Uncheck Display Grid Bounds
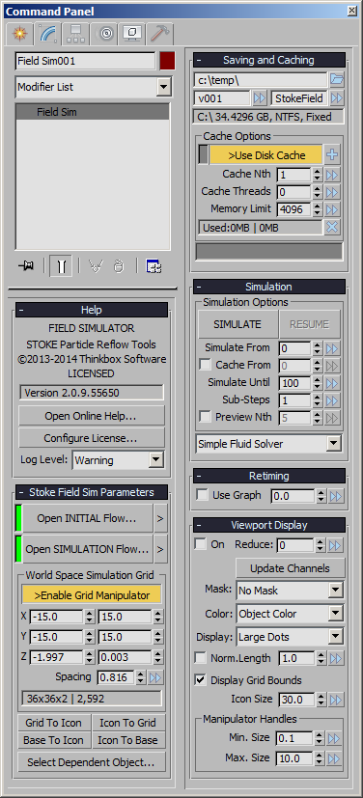Image resolution: width=363 pixels, height=798 pixels. point(201,680)
